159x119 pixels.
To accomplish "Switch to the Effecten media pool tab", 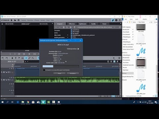I will point(72,24).
